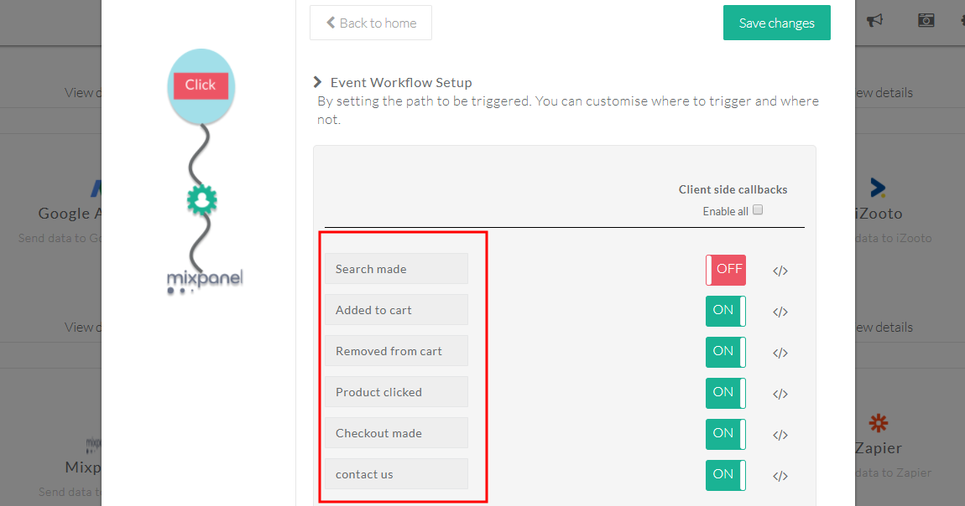Screen dimensions: 965x506
Task: Turn off the Added to cart toggle
Action: pyautogui.click(x=726, y=312)
